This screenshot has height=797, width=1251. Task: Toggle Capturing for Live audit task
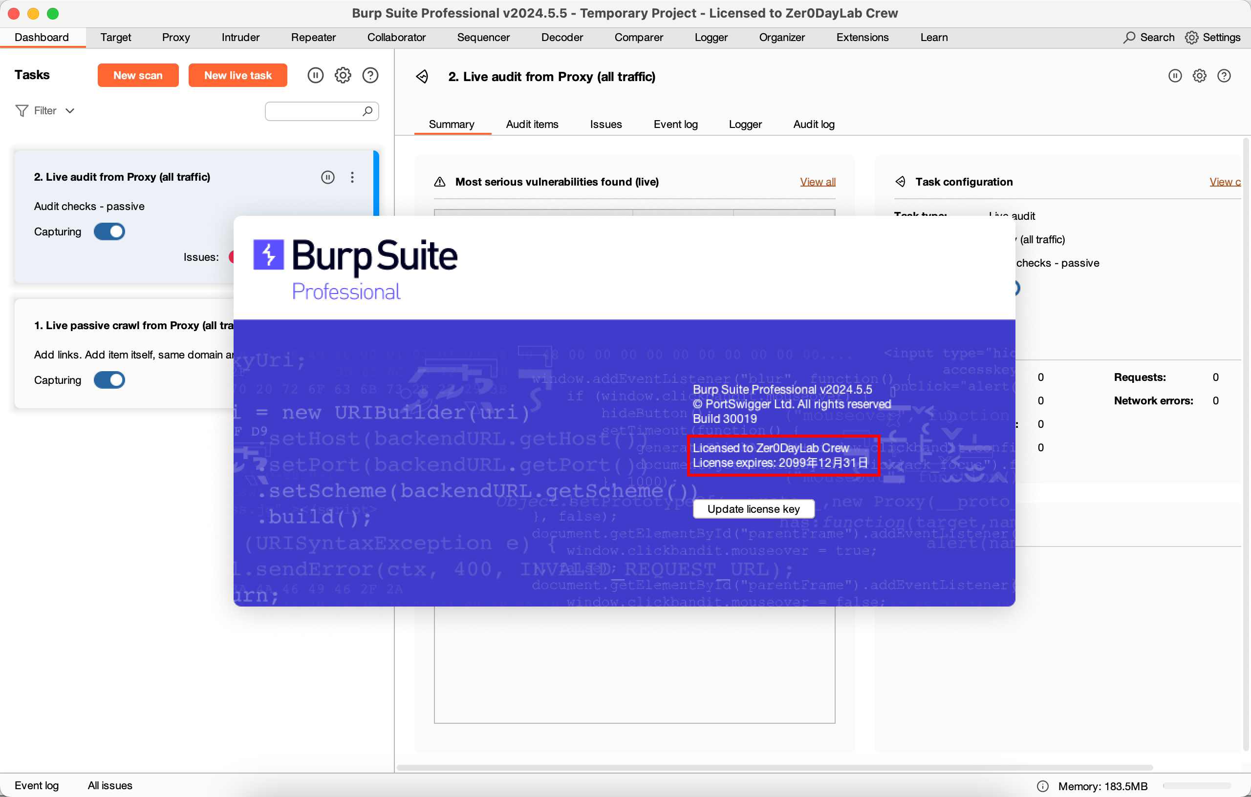coord(109,231)
